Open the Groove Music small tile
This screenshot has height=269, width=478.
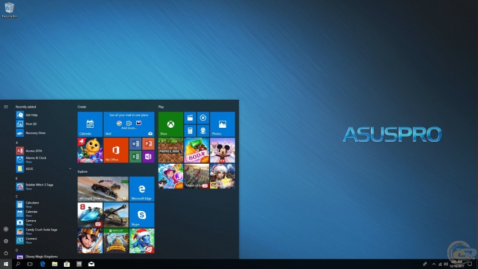[203, 118]
